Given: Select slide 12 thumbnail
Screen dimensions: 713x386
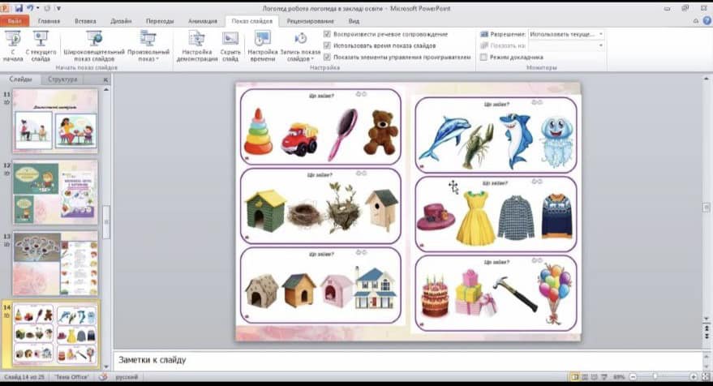Looking at the screenshot, I should coord(55,191).
